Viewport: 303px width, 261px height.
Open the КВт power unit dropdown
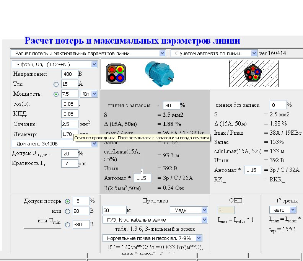tap(89, 94)
